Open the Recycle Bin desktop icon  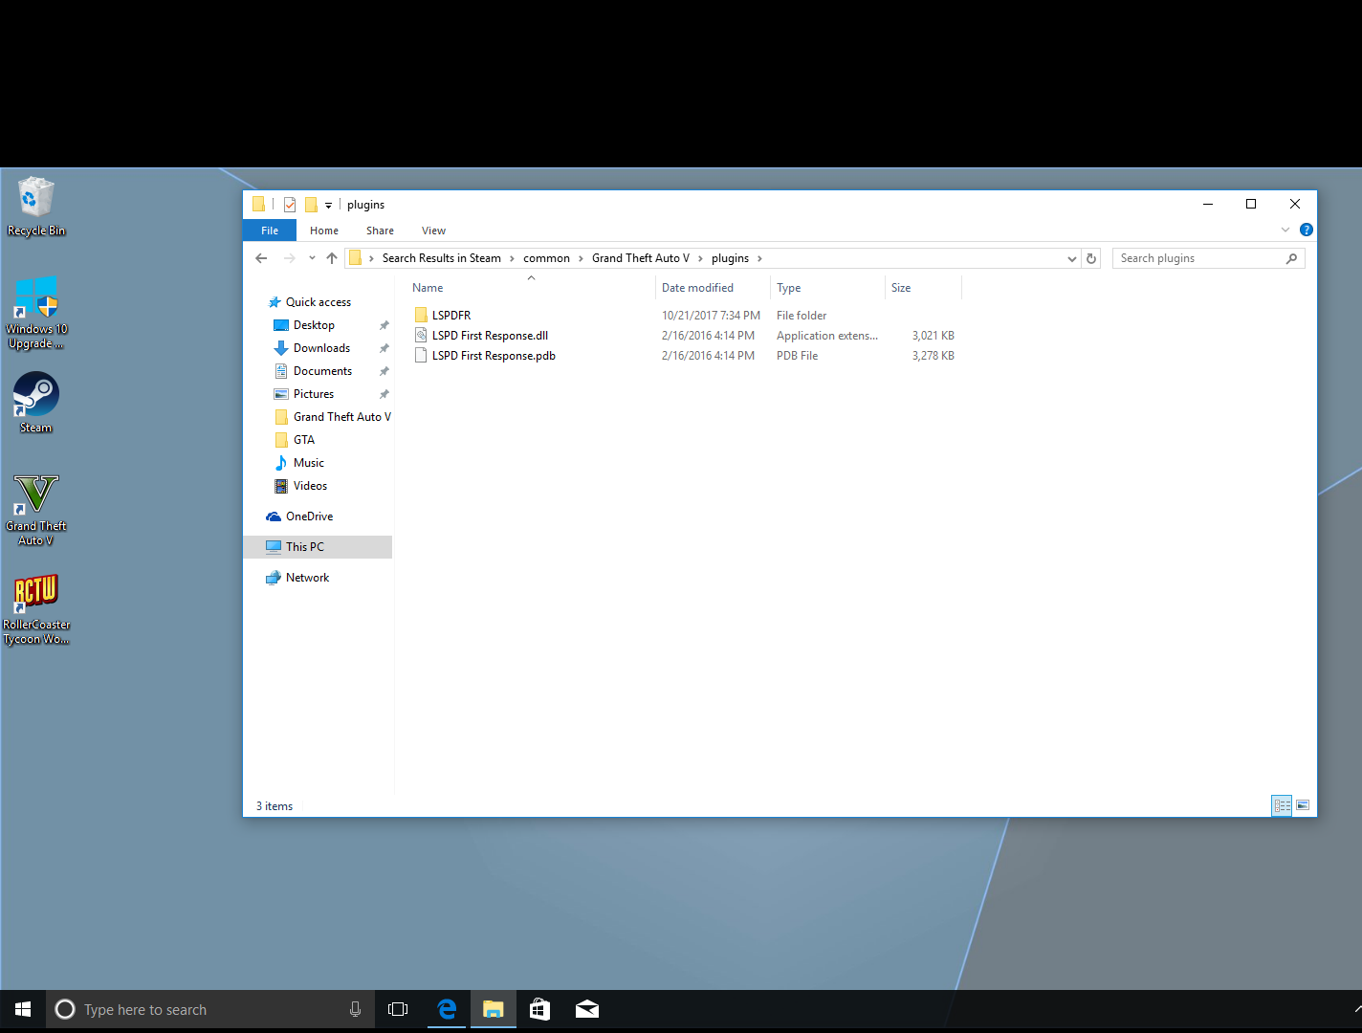[x=36, y=206]
